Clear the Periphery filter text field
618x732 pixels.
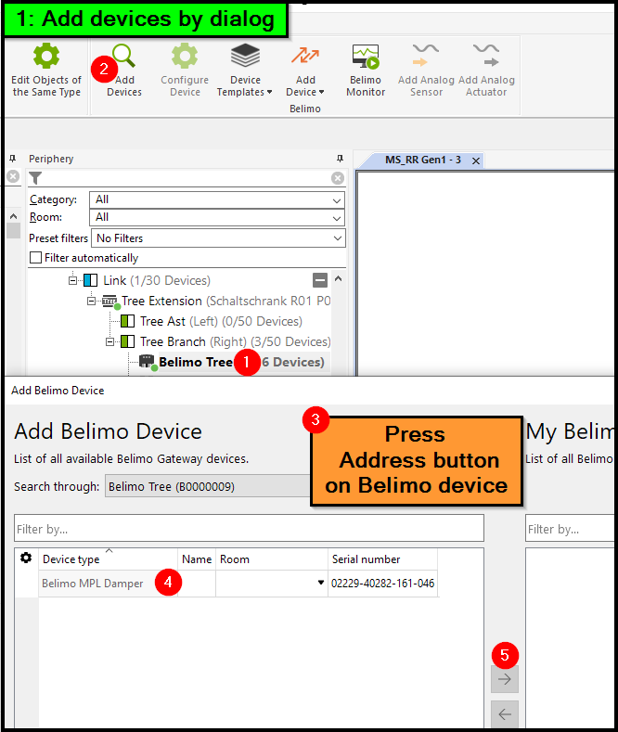click(338, 178)
